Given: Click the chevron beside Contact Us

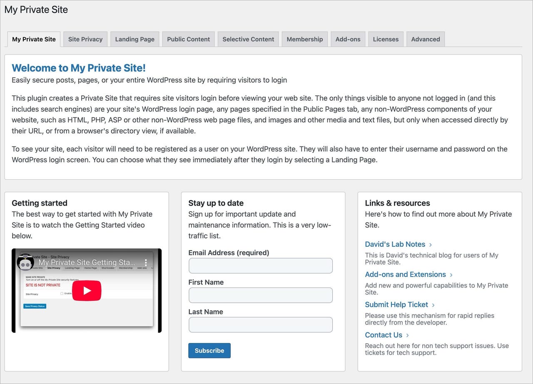Looking at the screenshot, I should pyautogui.click(x=407, y=335).
